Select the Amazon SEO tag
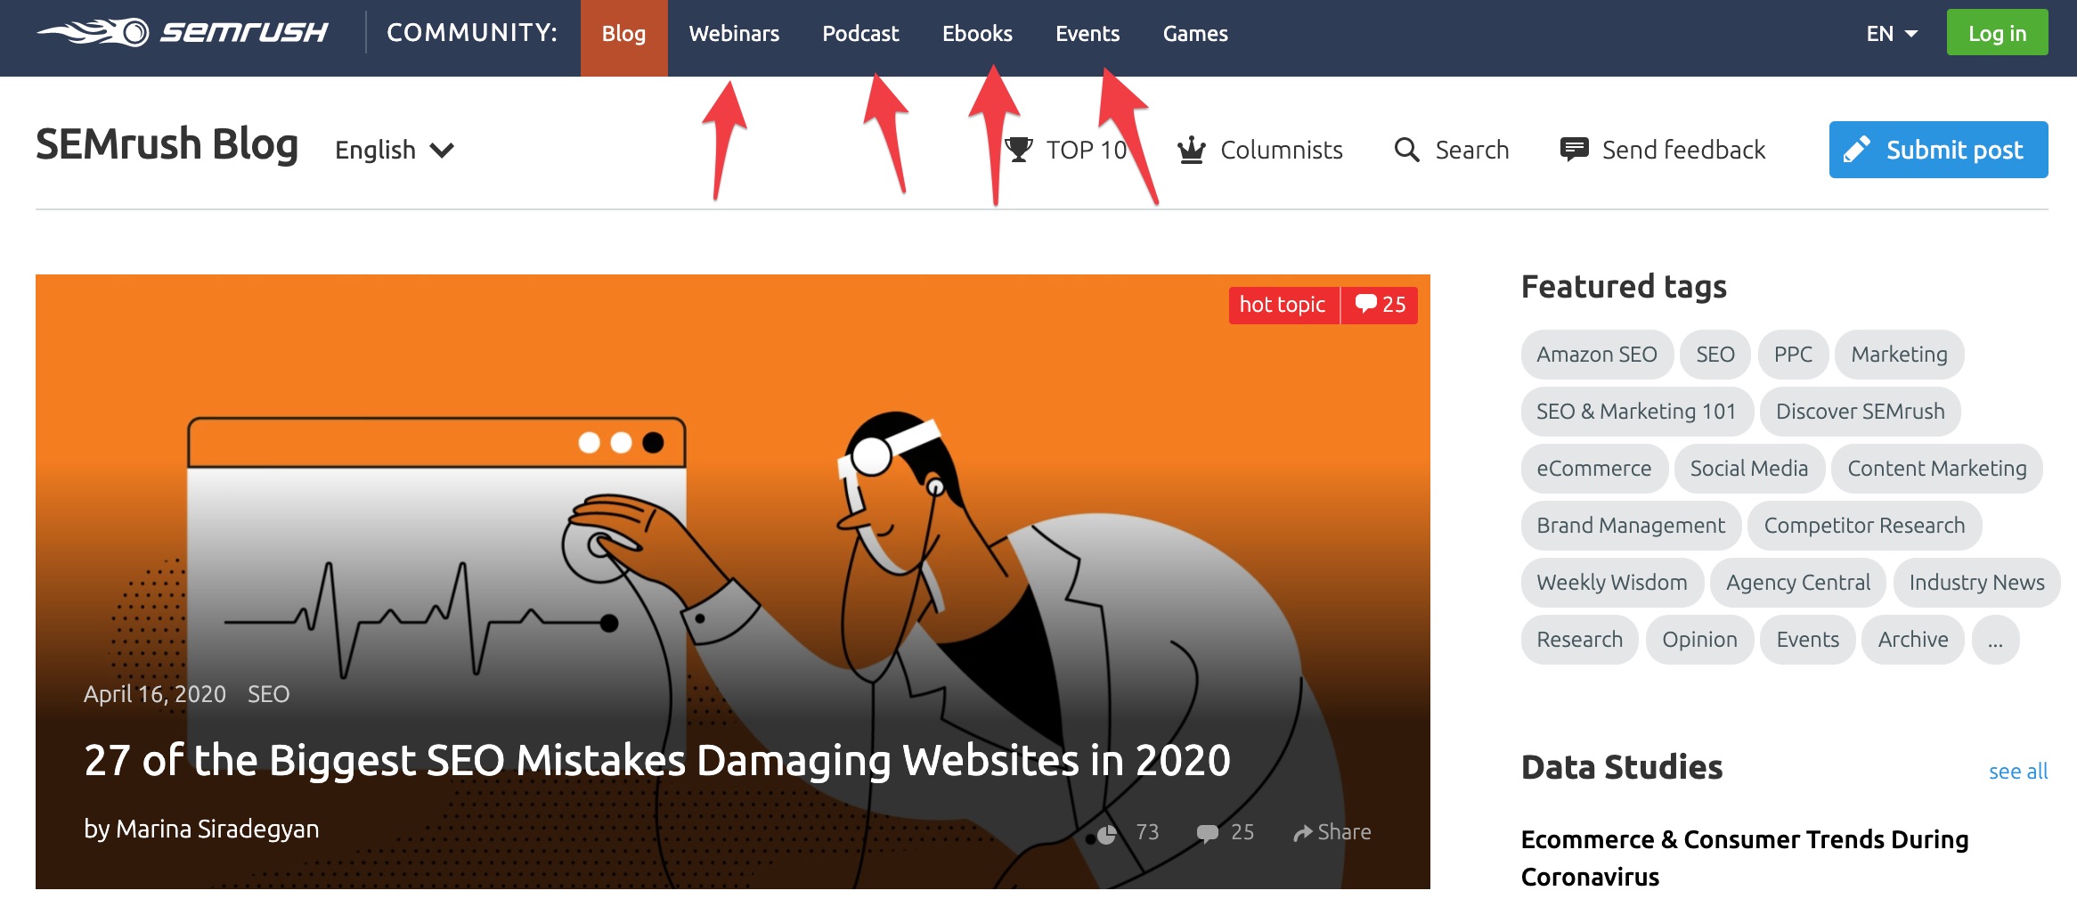Screen dimensions: 2077x907 (1596, 355)
